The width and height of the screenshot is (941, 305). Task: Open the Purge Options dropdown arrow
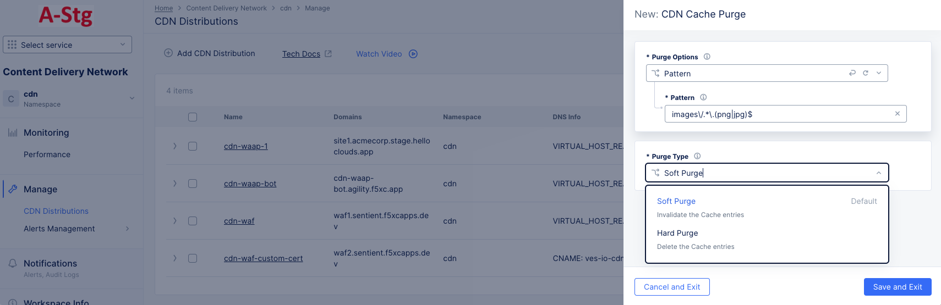click(x=879, y=73)
